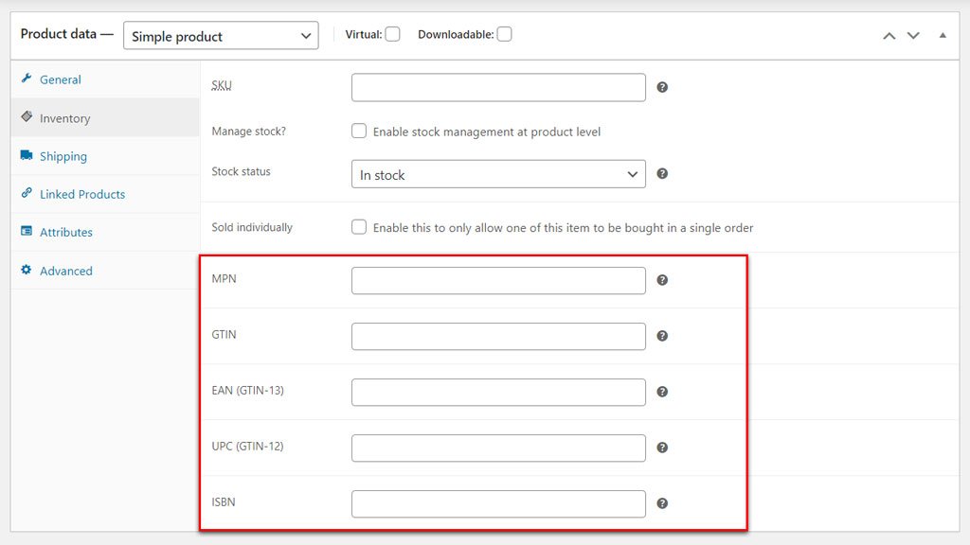
Task: Click the MPN field help icon
Action: (662, 280)
